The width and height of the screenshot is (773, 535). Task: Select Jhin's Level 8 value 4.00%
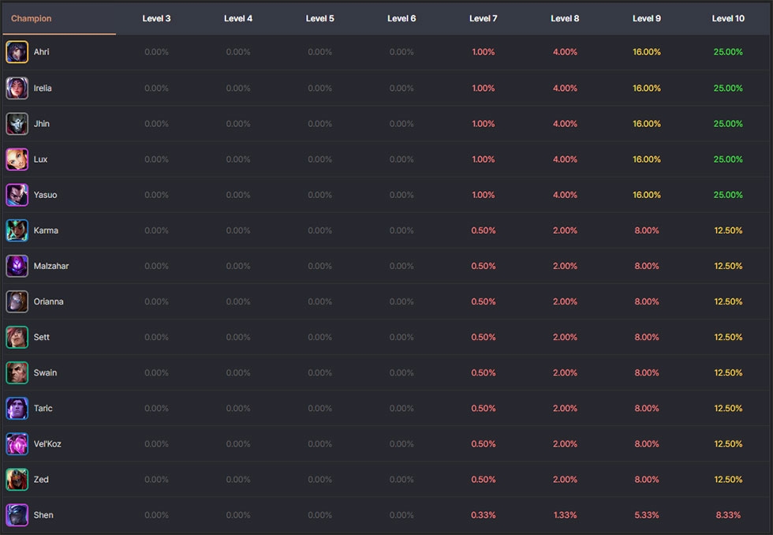click(x=565, y=124)
